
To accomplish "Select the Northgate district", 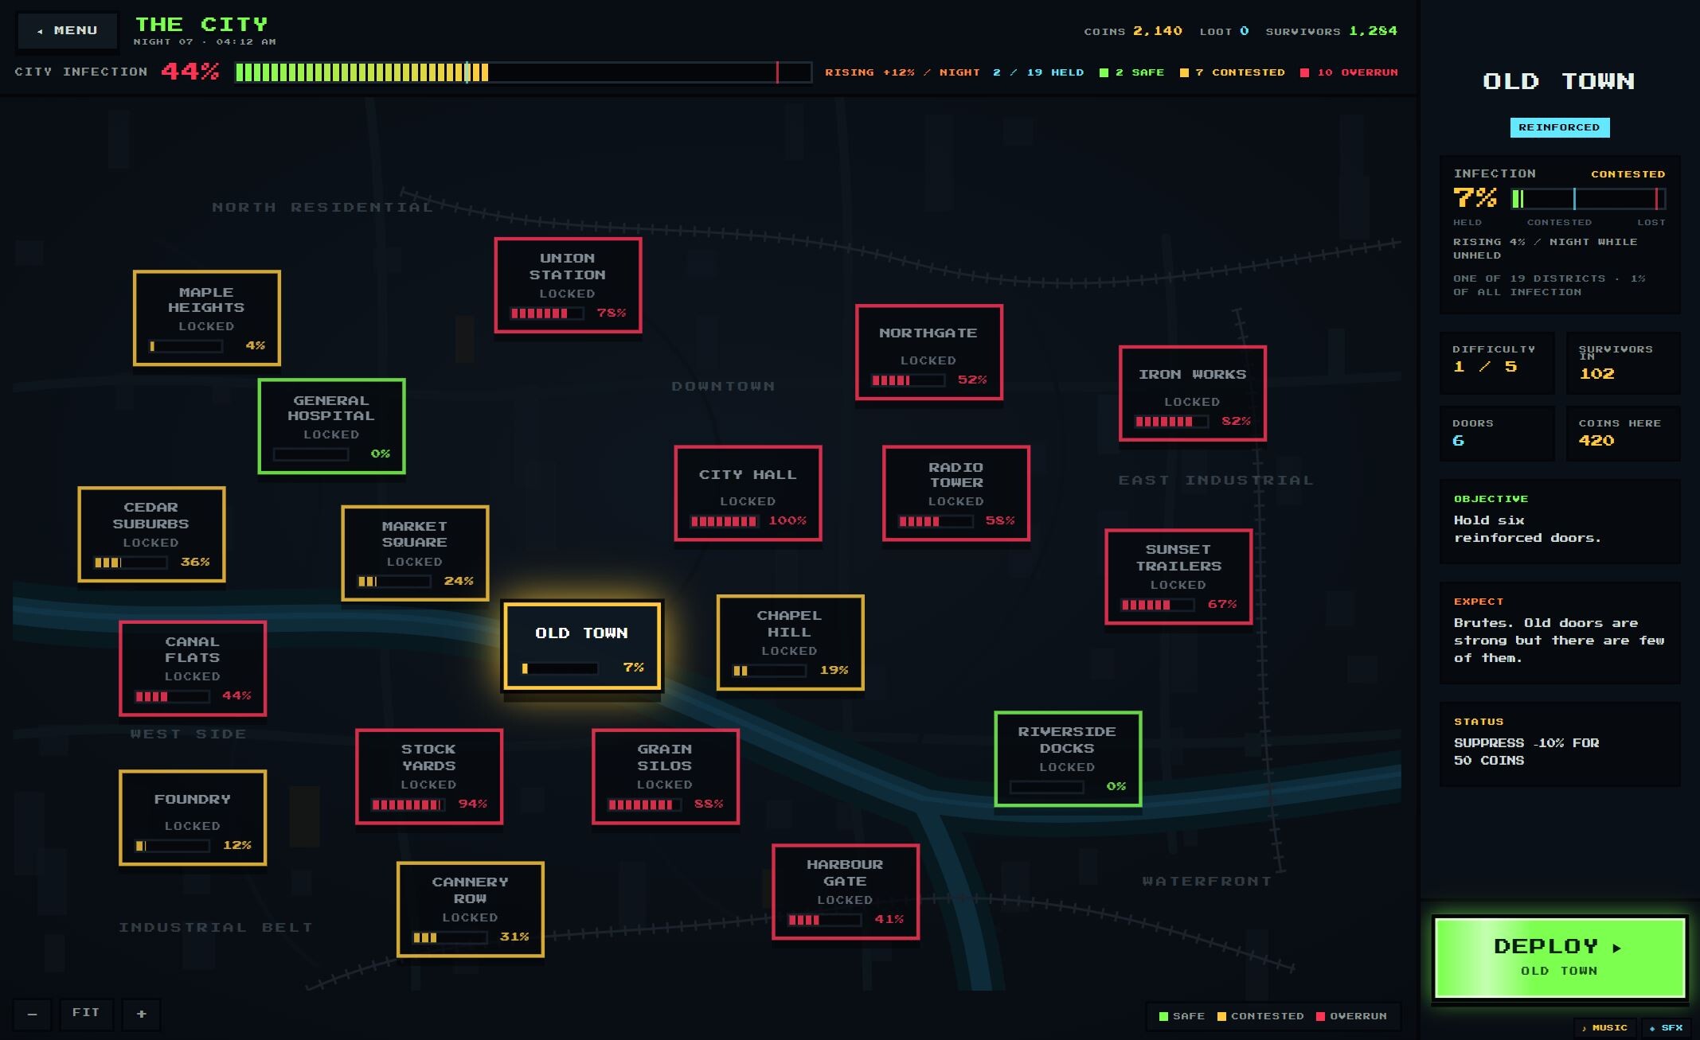I will [x=929, y=352].
